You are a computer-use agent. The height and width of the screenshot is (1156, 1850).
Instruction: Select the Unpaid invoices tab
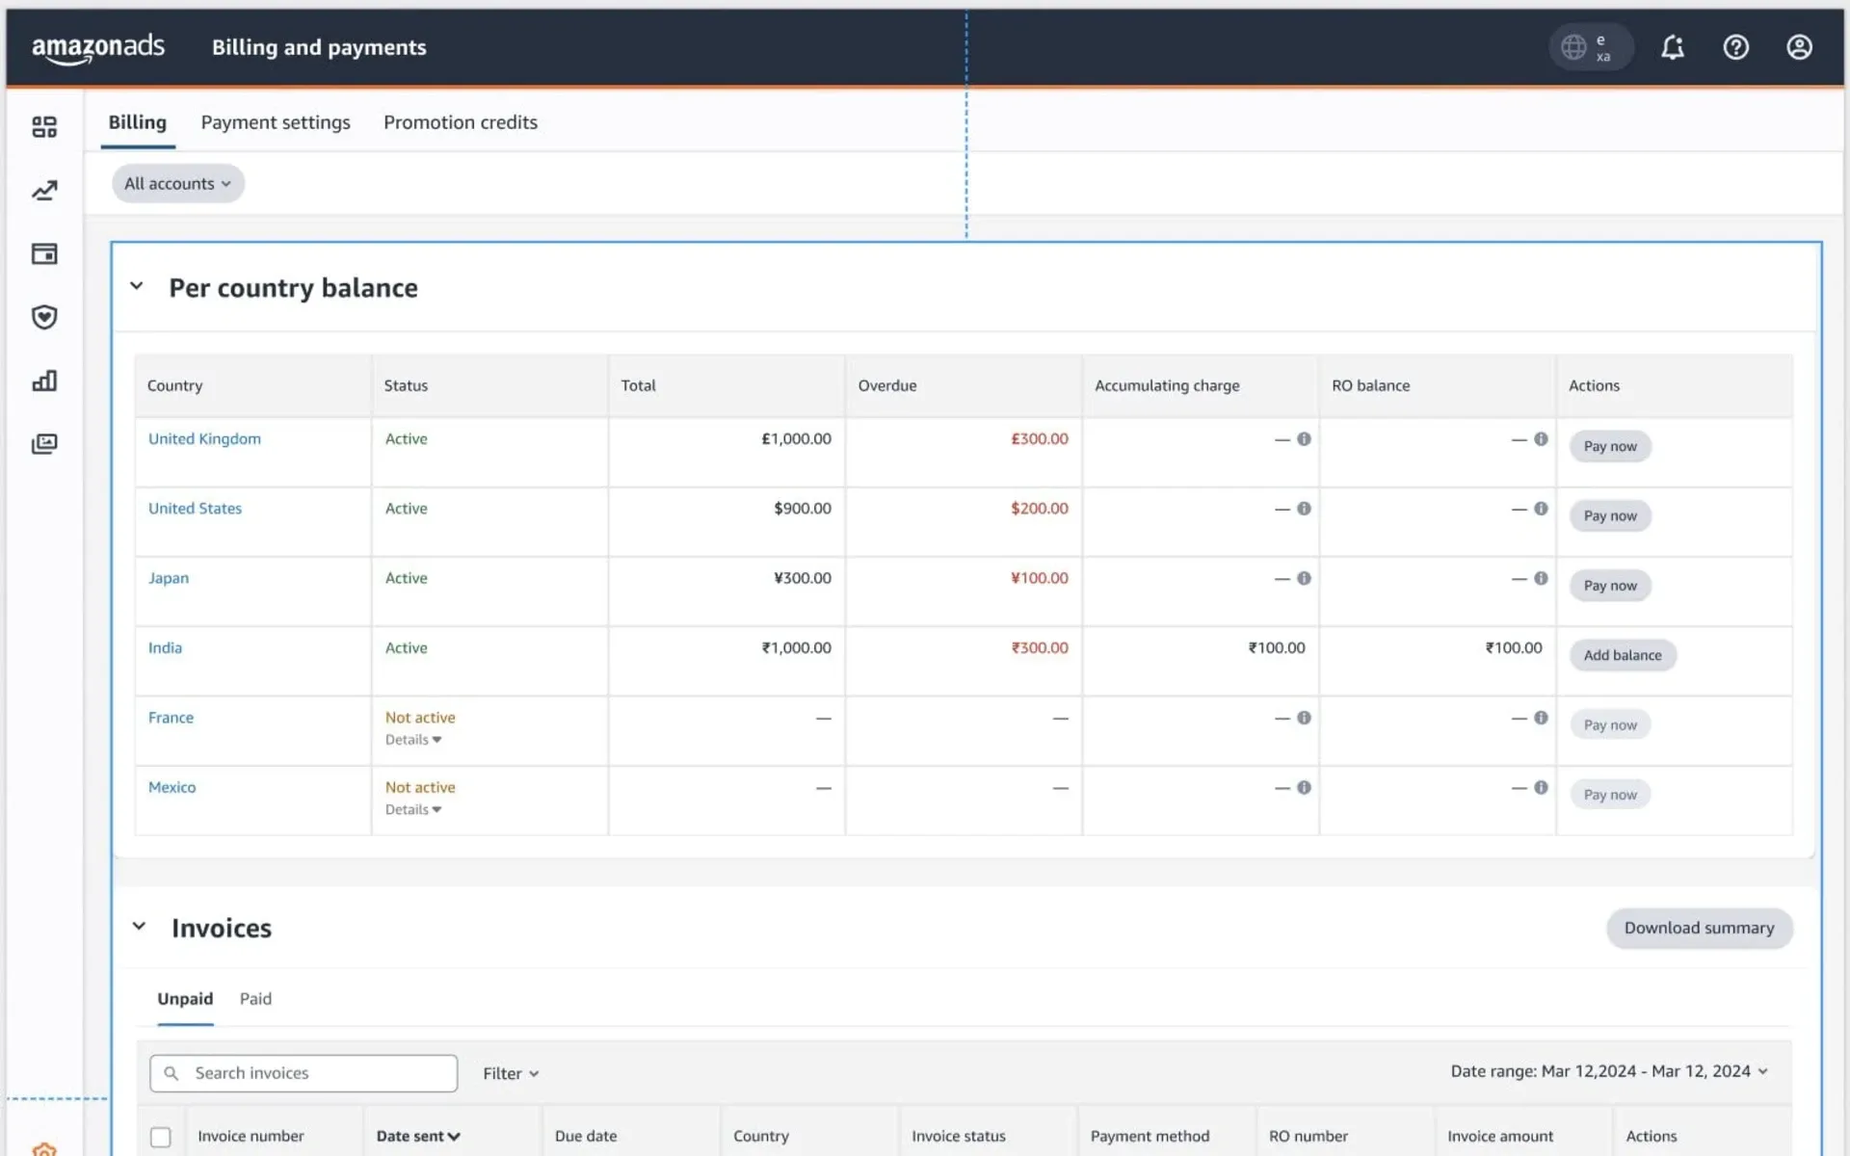tap(184, 997)
